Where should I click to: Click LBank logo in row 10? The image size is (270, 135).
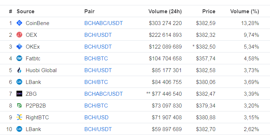pyautogui.click(x=19, y=129)
